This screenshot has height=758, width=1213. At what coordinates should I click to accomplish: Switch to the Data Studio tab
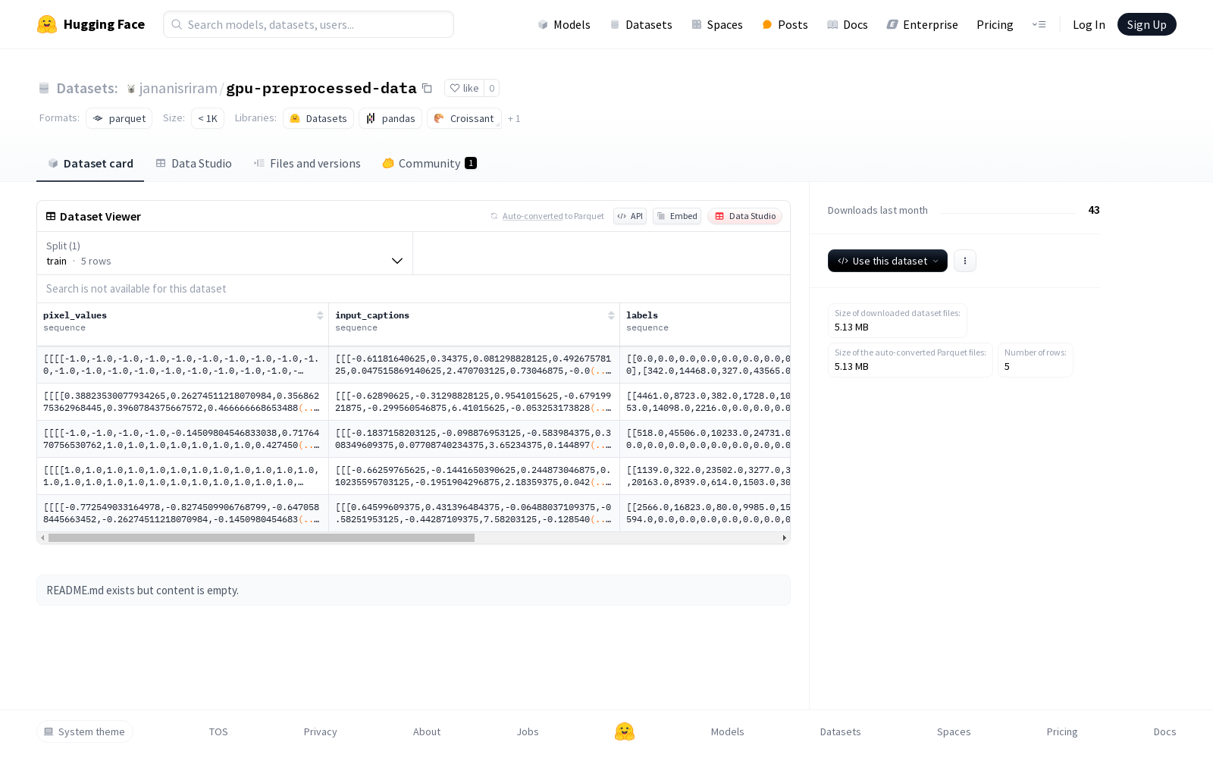(x=194, y=164)
